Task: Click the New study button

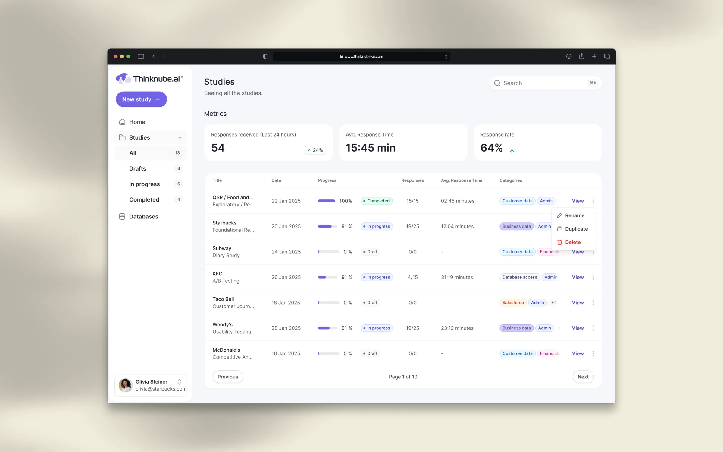Action: [141, 99]
